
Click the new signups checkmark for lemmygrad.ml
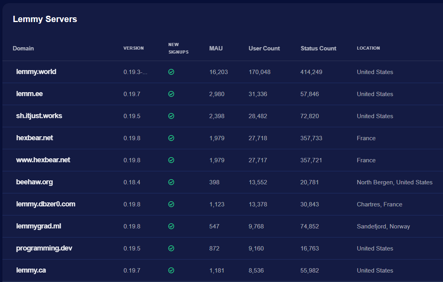[x=171, y=226]
